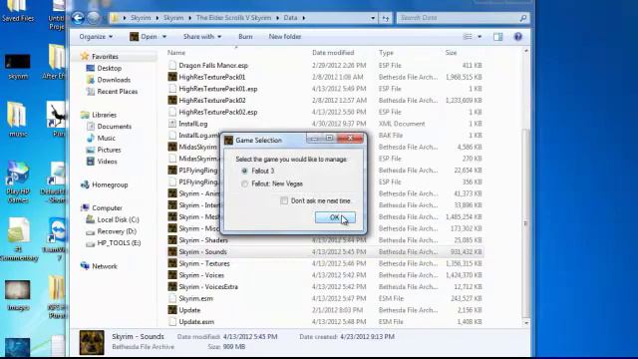Click OK in Game Selection dialog
Viewport: 638px width, 359px height.
click(335, 217)
